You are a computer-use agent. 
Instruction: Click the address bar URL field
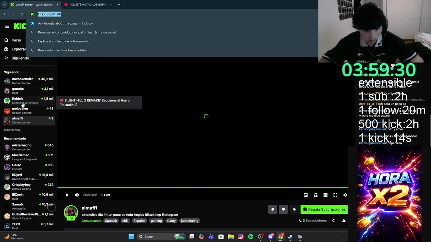click(172, 14)
